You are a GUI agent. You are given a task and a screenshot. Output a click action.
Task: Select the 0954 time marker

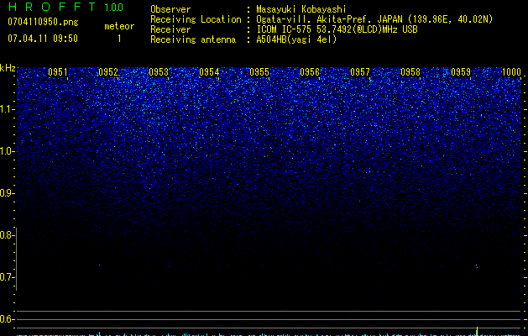tap(209, 72)
